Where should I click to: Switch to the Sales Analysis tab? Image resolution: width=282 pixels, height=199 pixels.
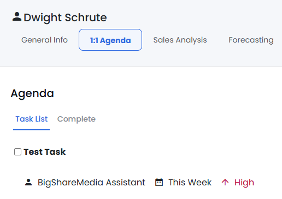(x=180, y=40)
